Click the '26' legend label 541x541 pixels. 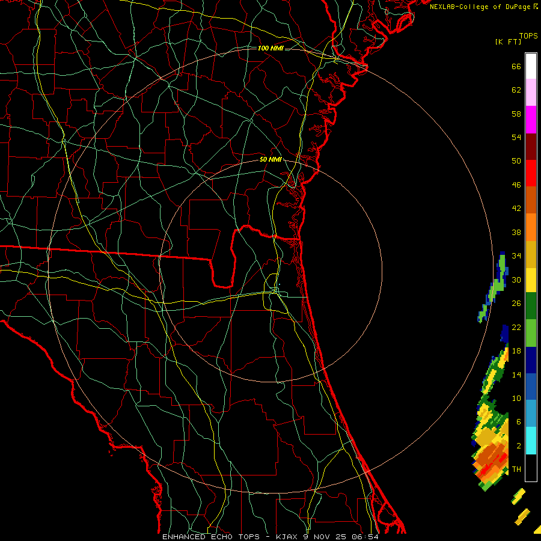(516, 304)
